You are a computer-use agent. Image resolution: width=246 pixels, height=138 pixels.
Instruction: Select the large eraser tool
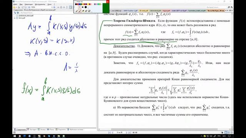coord(89,11)
